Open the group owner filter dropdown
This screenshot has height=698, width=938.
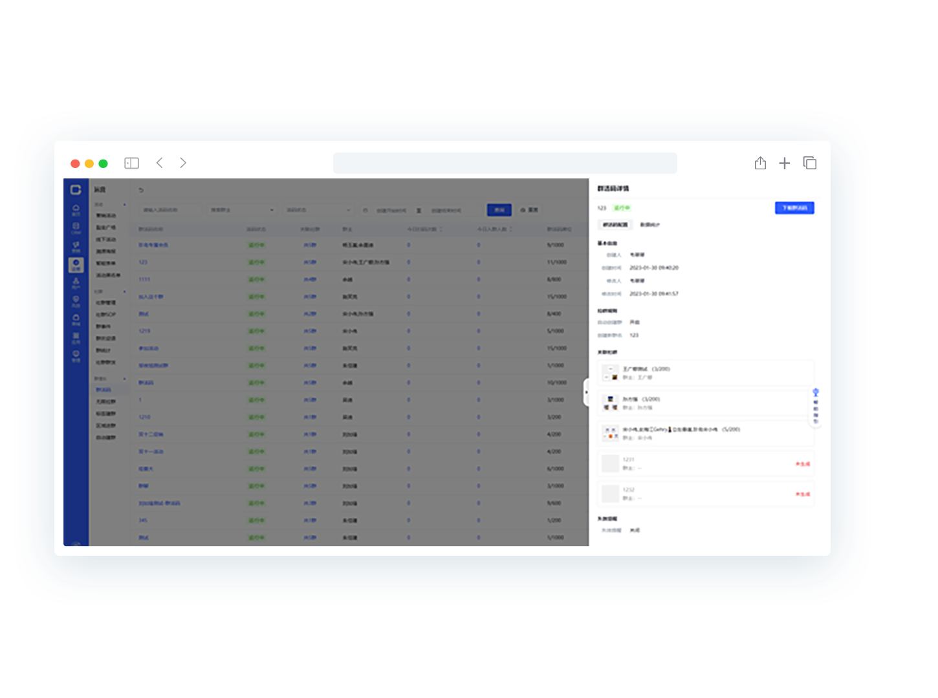242,210
